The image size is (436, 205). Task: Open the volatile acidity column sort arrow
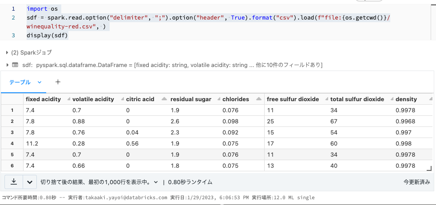click(x=123, y=99)
